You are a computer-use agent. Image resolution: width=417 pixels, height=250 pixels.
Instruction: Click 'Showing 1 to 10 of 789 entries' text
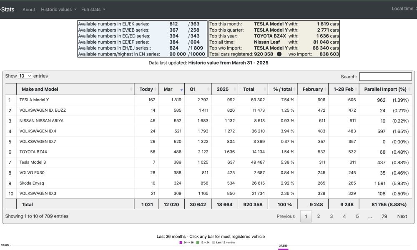pos(37,216)
